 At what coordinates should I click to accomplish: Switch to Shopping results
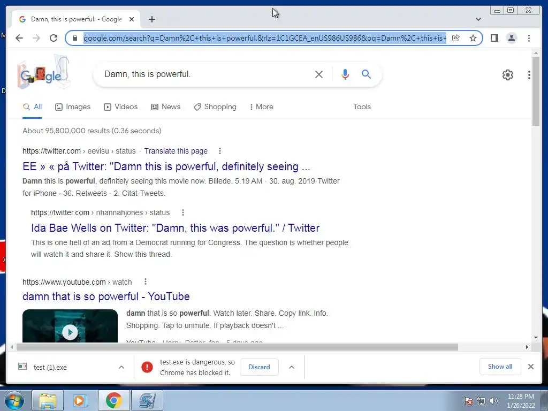click(x=215, y=107)
